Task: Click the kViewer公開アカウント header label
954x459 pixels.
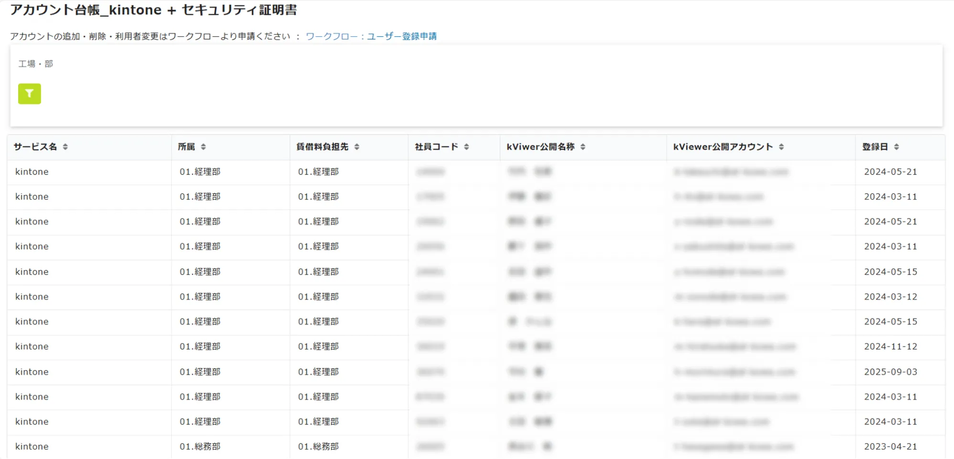Action: click(723, 147)
